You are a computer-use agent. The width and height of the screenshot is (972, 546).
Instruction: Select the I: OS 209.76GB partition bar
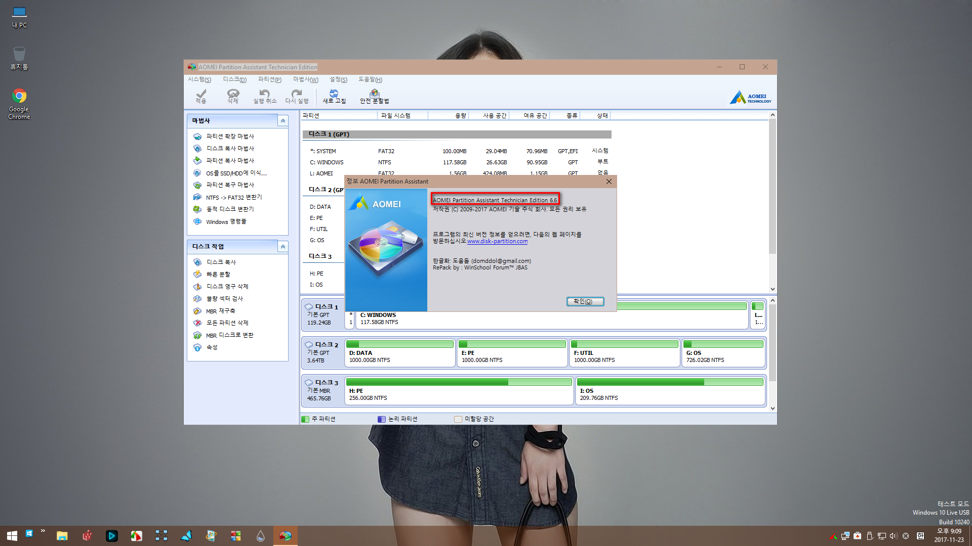670,391
